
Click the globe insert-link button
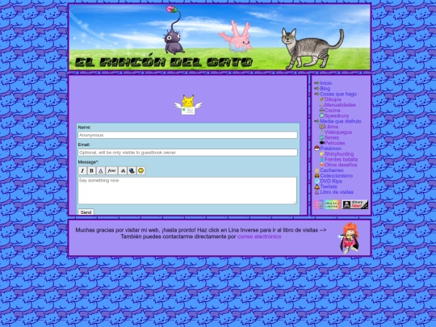pos(132,170)
